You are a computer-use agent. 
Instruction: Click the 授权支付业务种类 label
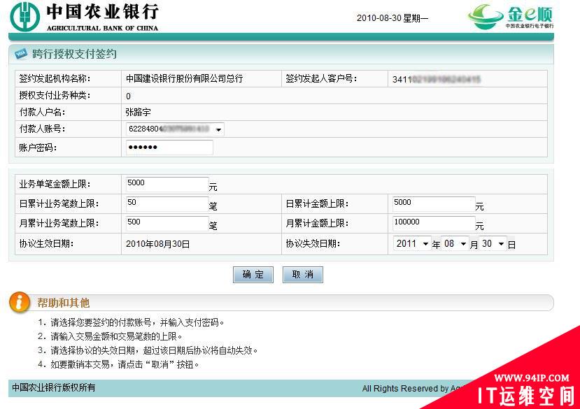click(55, 95)
